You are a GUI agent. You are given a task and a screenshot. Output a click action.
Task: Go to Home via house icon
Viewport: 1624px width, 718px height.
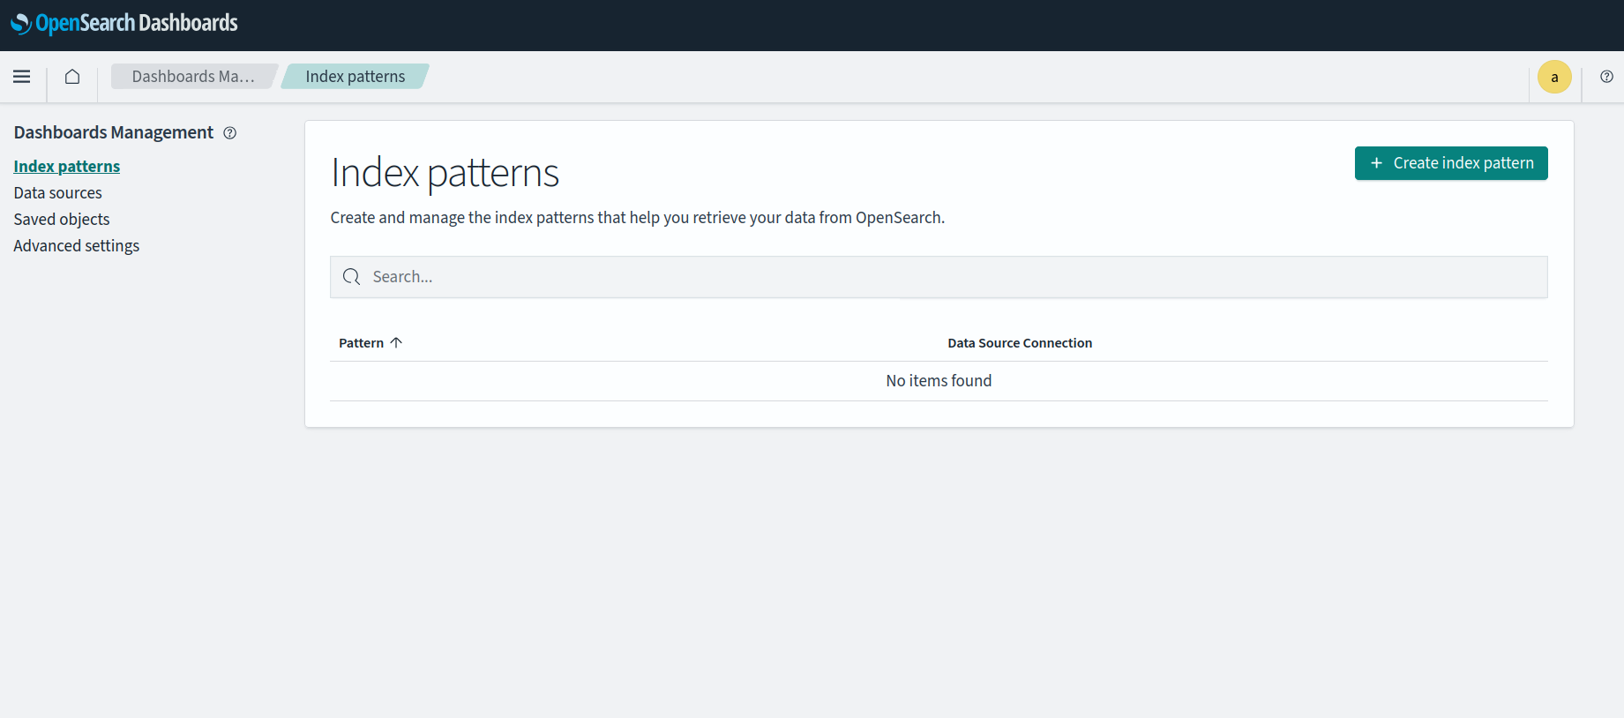72,77
